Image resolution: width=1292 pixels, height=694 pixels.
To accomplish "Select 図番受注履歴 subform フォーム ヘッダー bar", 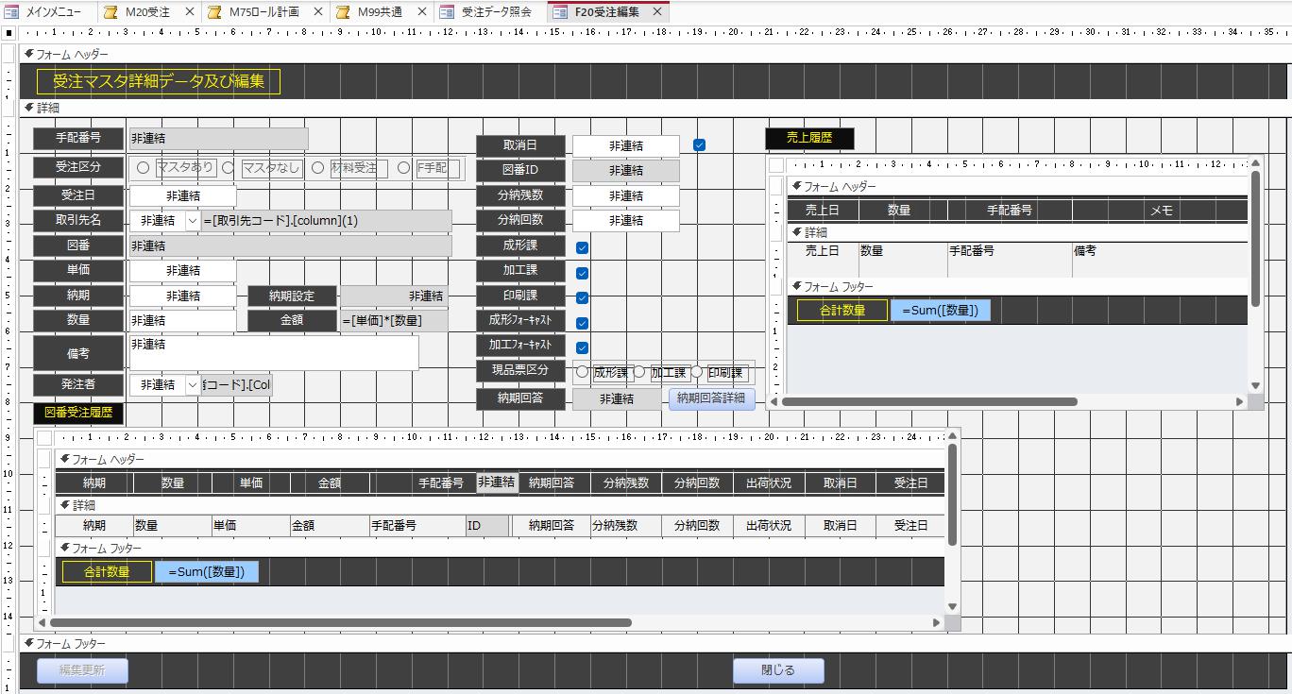I will pyautogui.click(x=500, y=460).
